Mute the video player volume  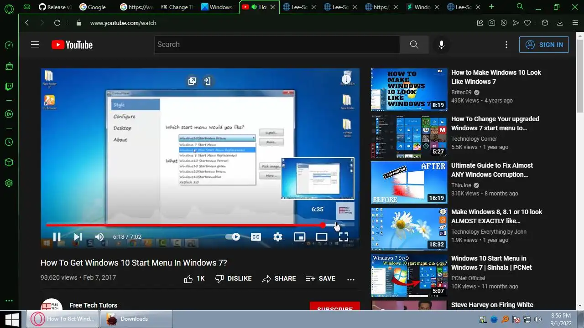[99, 237]
